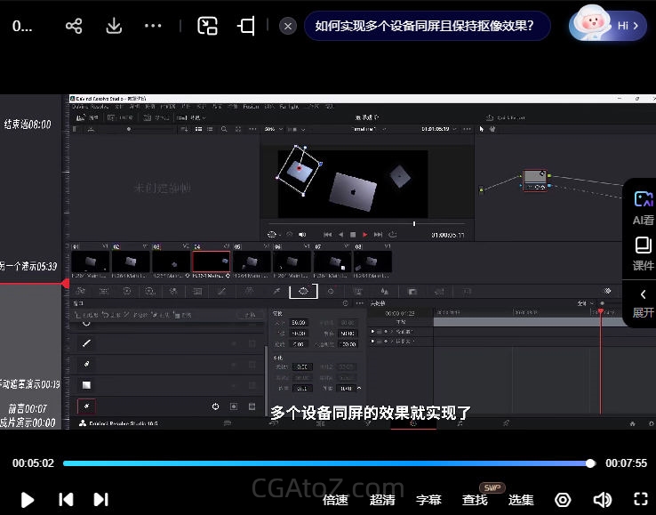Dismiss the question suggestion with the X

[x=288, y=26]
